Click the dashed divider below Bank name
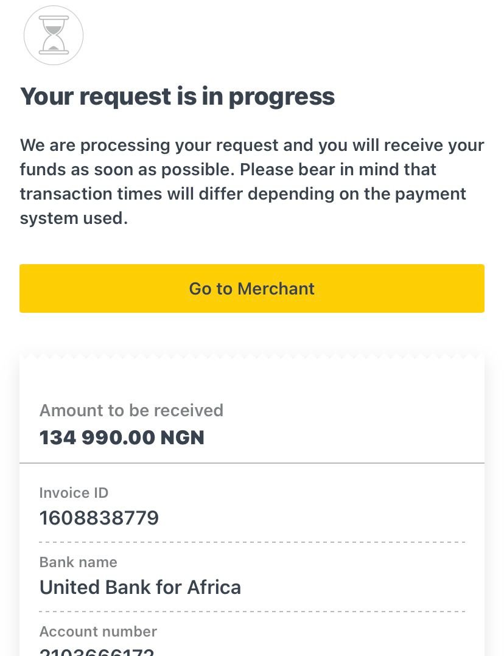The image size is (504, 656). pos(251,611)
